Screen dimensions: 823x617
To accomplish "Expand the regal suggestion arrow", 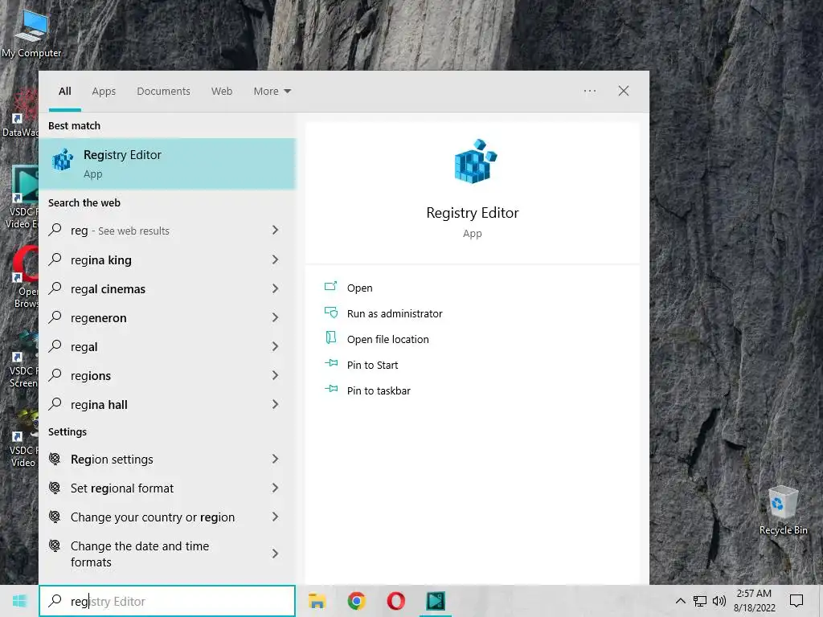I will [275, 345].
